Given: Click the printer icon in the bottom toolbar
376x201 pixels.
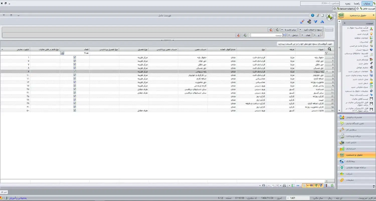Looking at the screenshot, I should click(284, 185).
